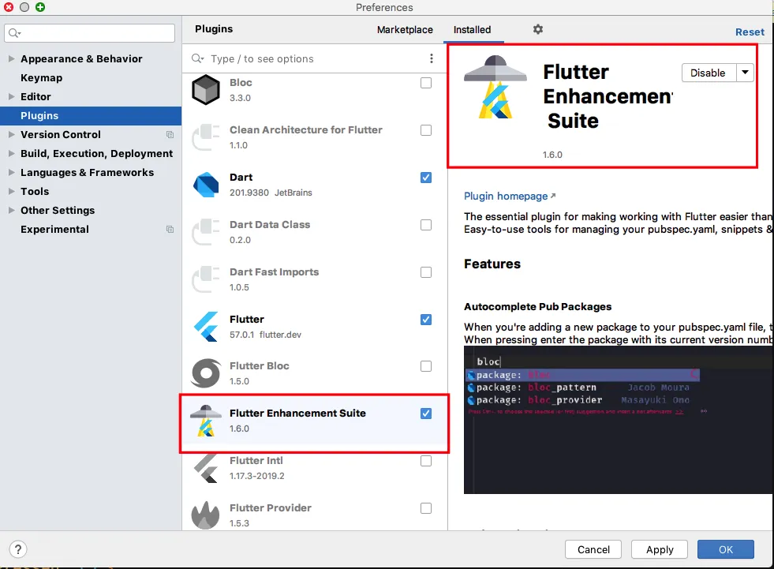The width and height of the screenshot is (774, 569).
Task: Open the Disable button dropdown arrow
Action: click(x=745, y=73)
